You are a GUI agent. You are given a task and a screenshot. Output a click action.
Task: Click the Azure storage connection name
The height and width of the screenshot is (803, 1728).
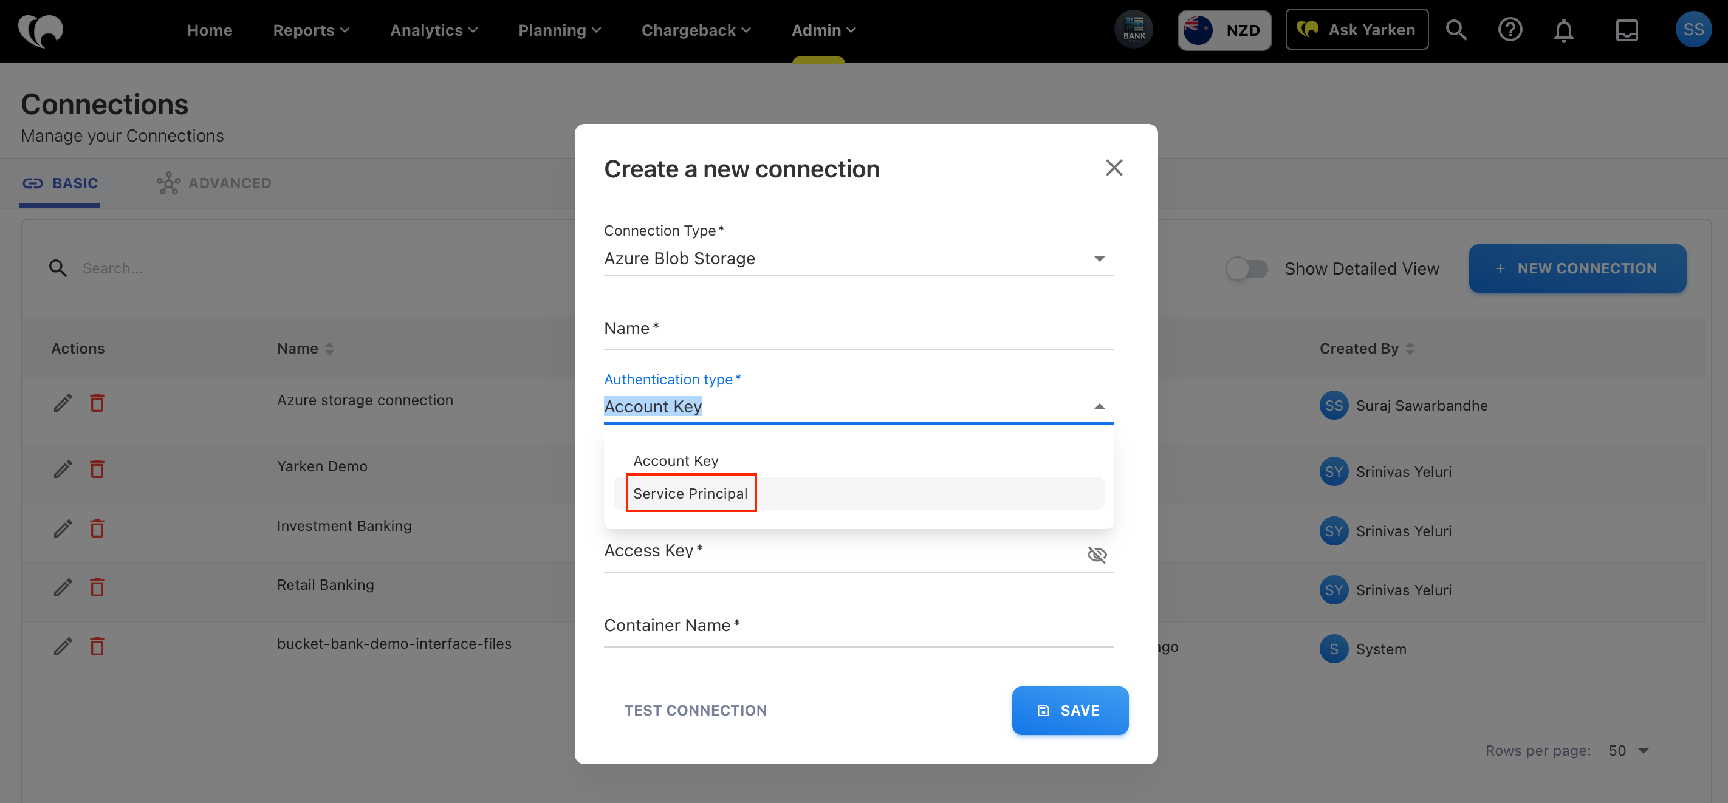click(x=365, y=400)
